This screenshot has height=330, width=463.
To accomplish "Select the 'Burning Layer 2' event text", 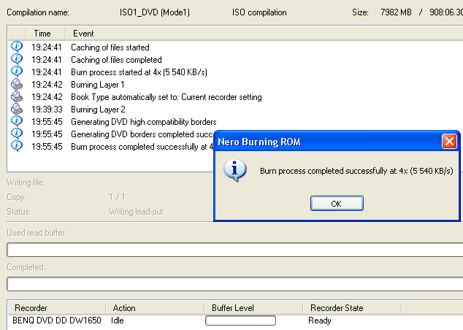I will coord(98,110).
